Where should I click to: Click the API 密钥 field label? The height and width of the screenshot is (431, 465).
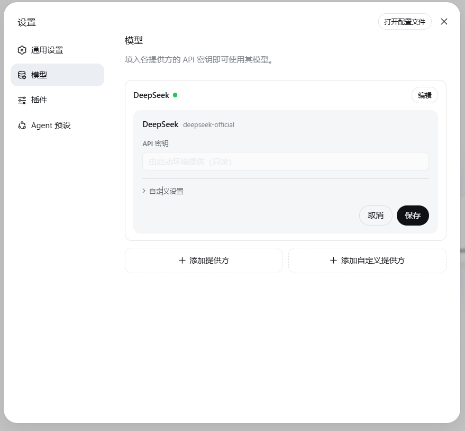pyautogui.click(x=156, y=143)
